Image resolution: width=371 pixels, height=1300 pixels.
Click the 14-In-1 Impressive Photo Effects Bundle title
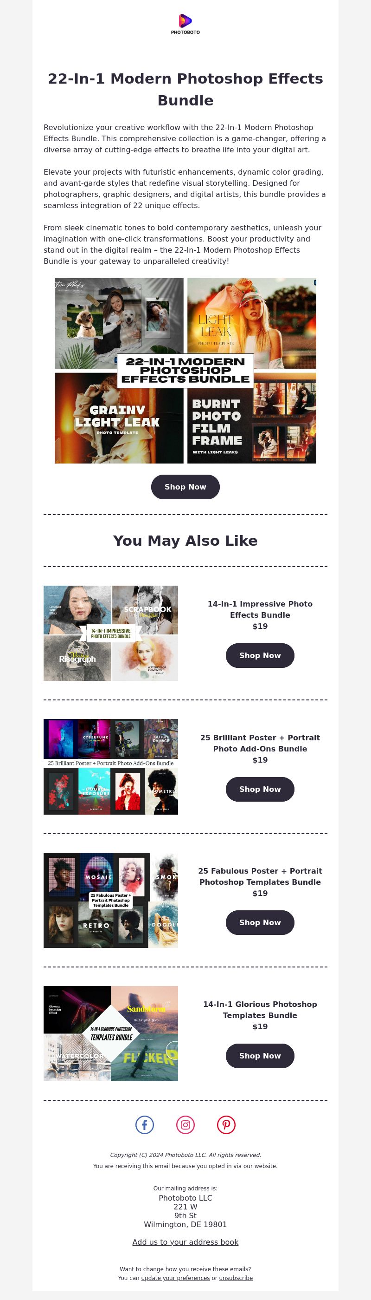click(x=260, y=610)
